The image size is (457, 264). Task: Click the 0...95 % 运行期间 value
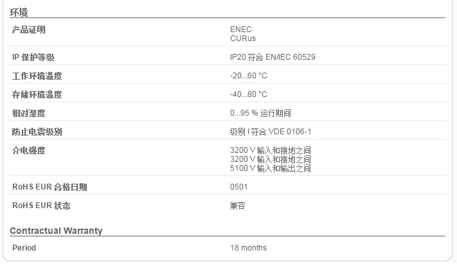(260, 113)
